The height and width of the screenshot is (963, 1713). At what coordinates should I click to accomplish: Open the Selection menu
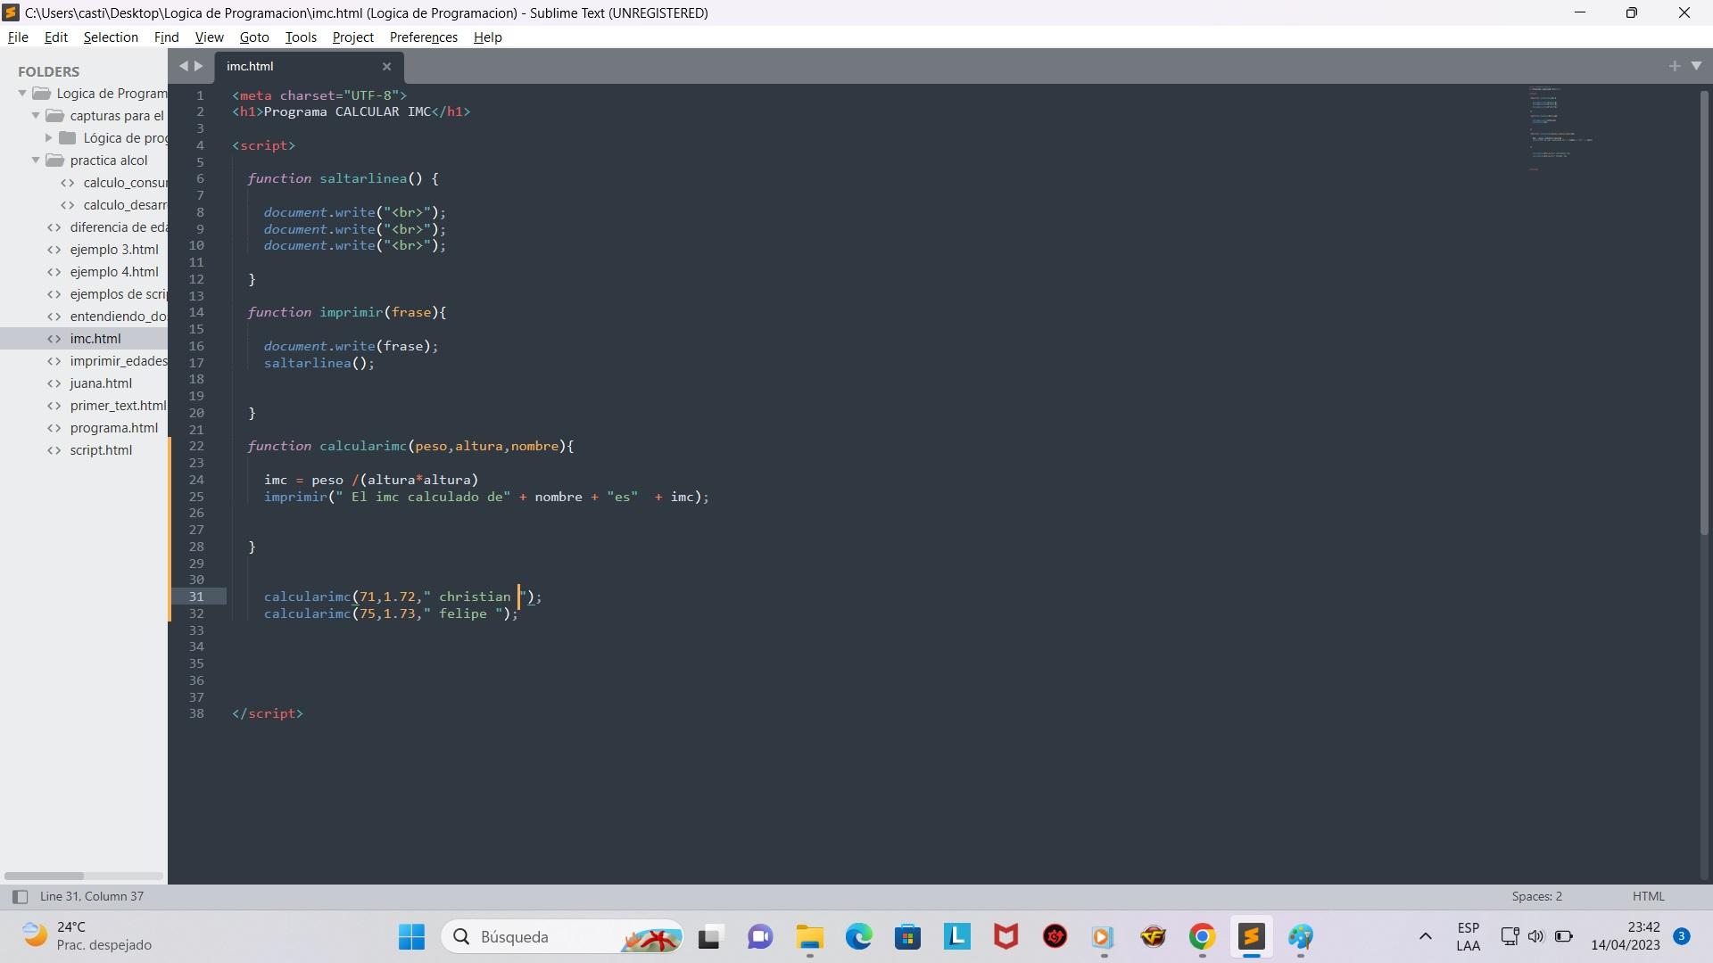tap(111, 37)
